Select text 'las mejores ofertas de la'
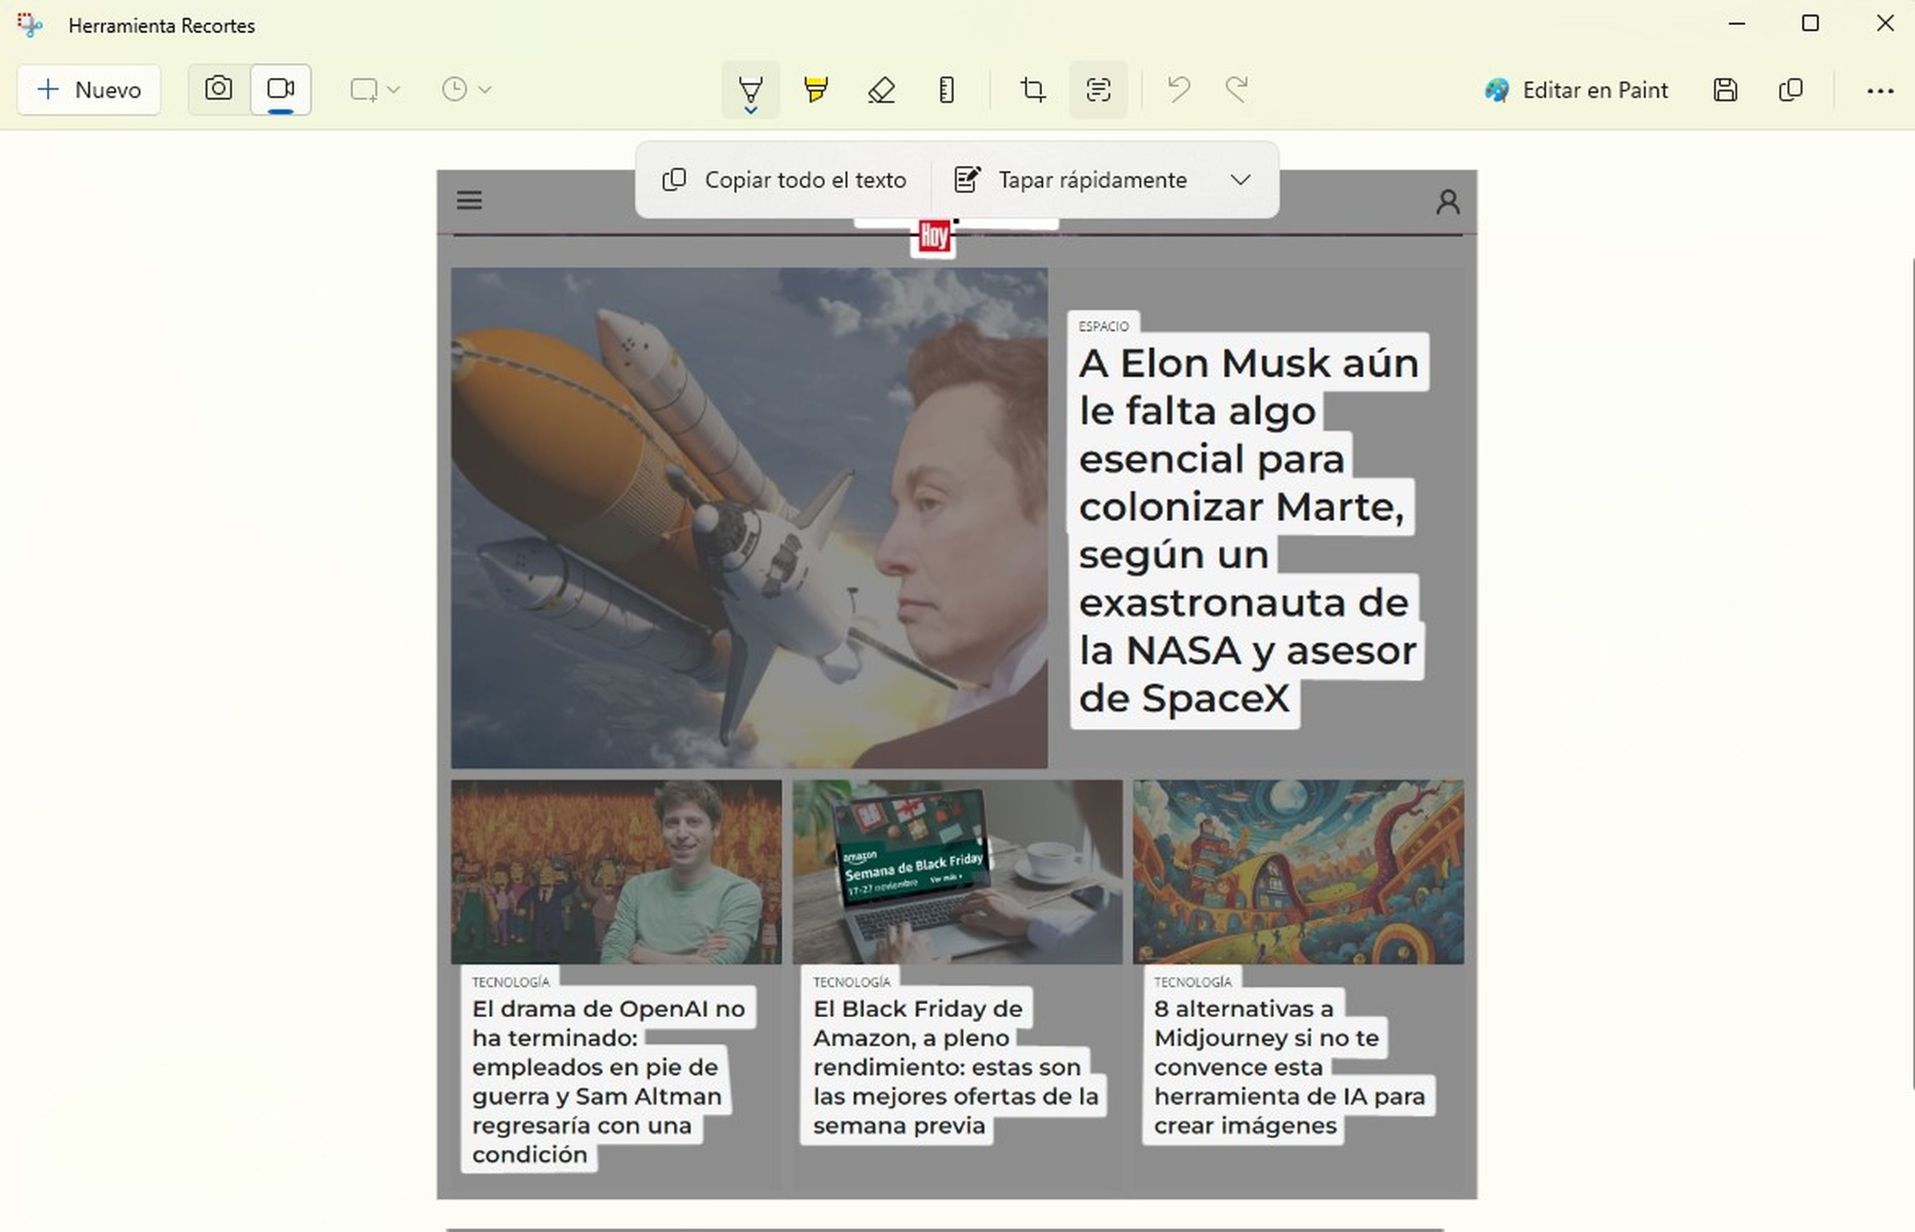1915x1232 pixels. click(x=956, y=1096)
